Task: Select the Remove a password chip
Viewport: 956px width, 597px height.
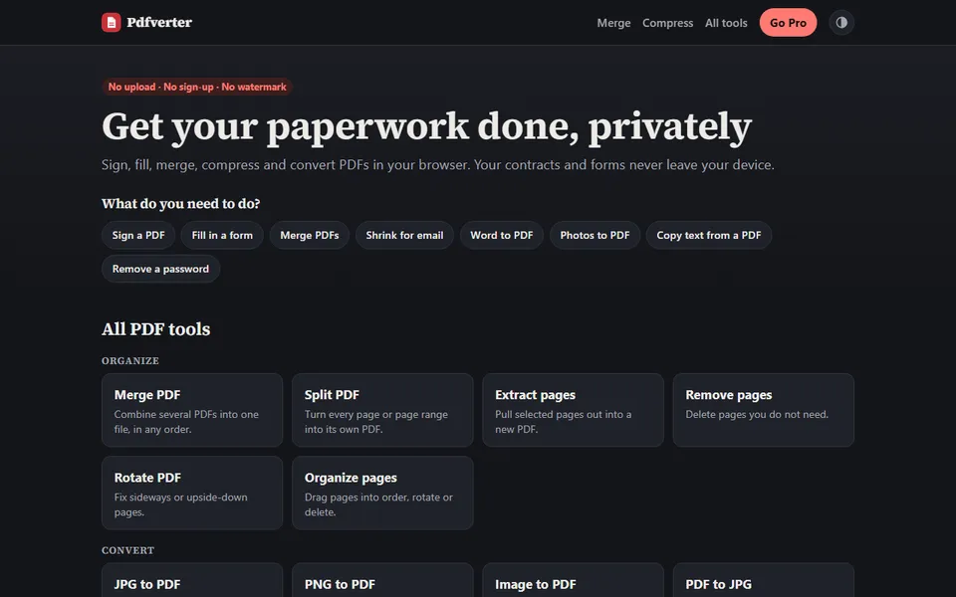Action: pos(160,269)
